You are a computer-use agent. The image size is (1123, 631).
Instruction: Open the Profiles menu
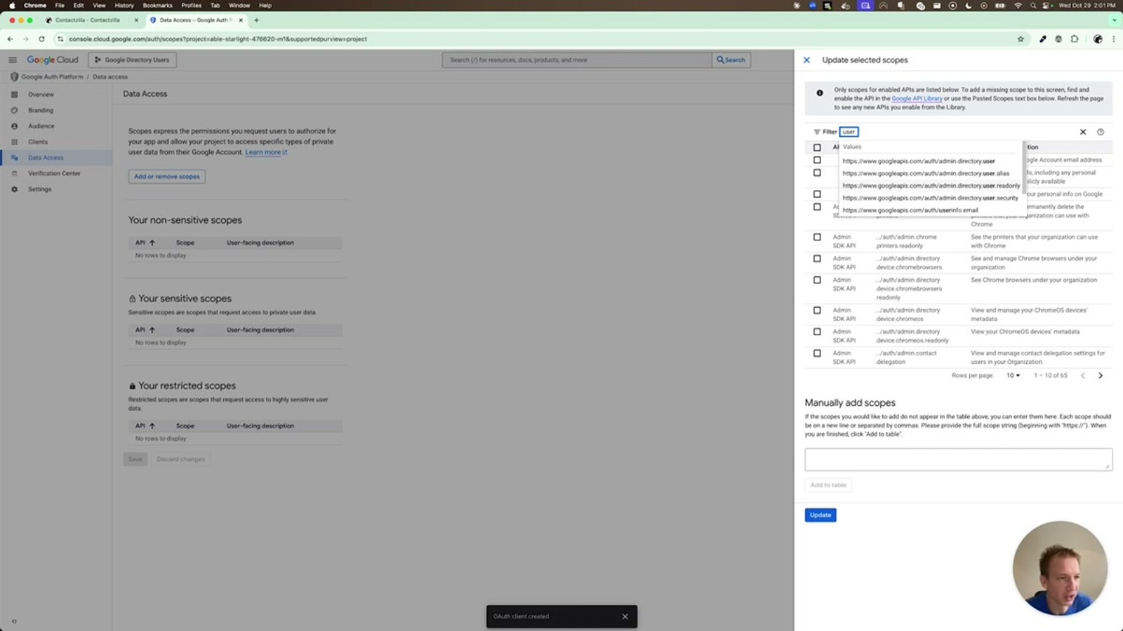191,6
